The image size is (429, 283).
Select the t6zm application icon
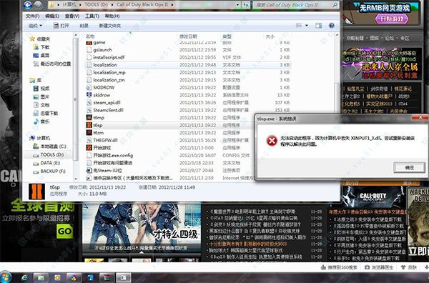coord(89,133)
